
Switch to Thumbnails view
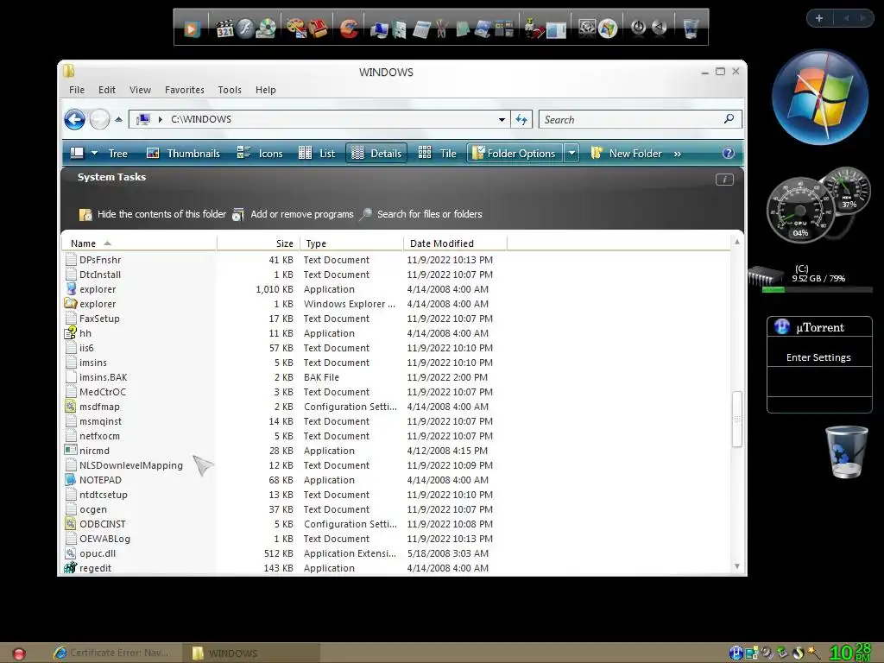[183, 154]
